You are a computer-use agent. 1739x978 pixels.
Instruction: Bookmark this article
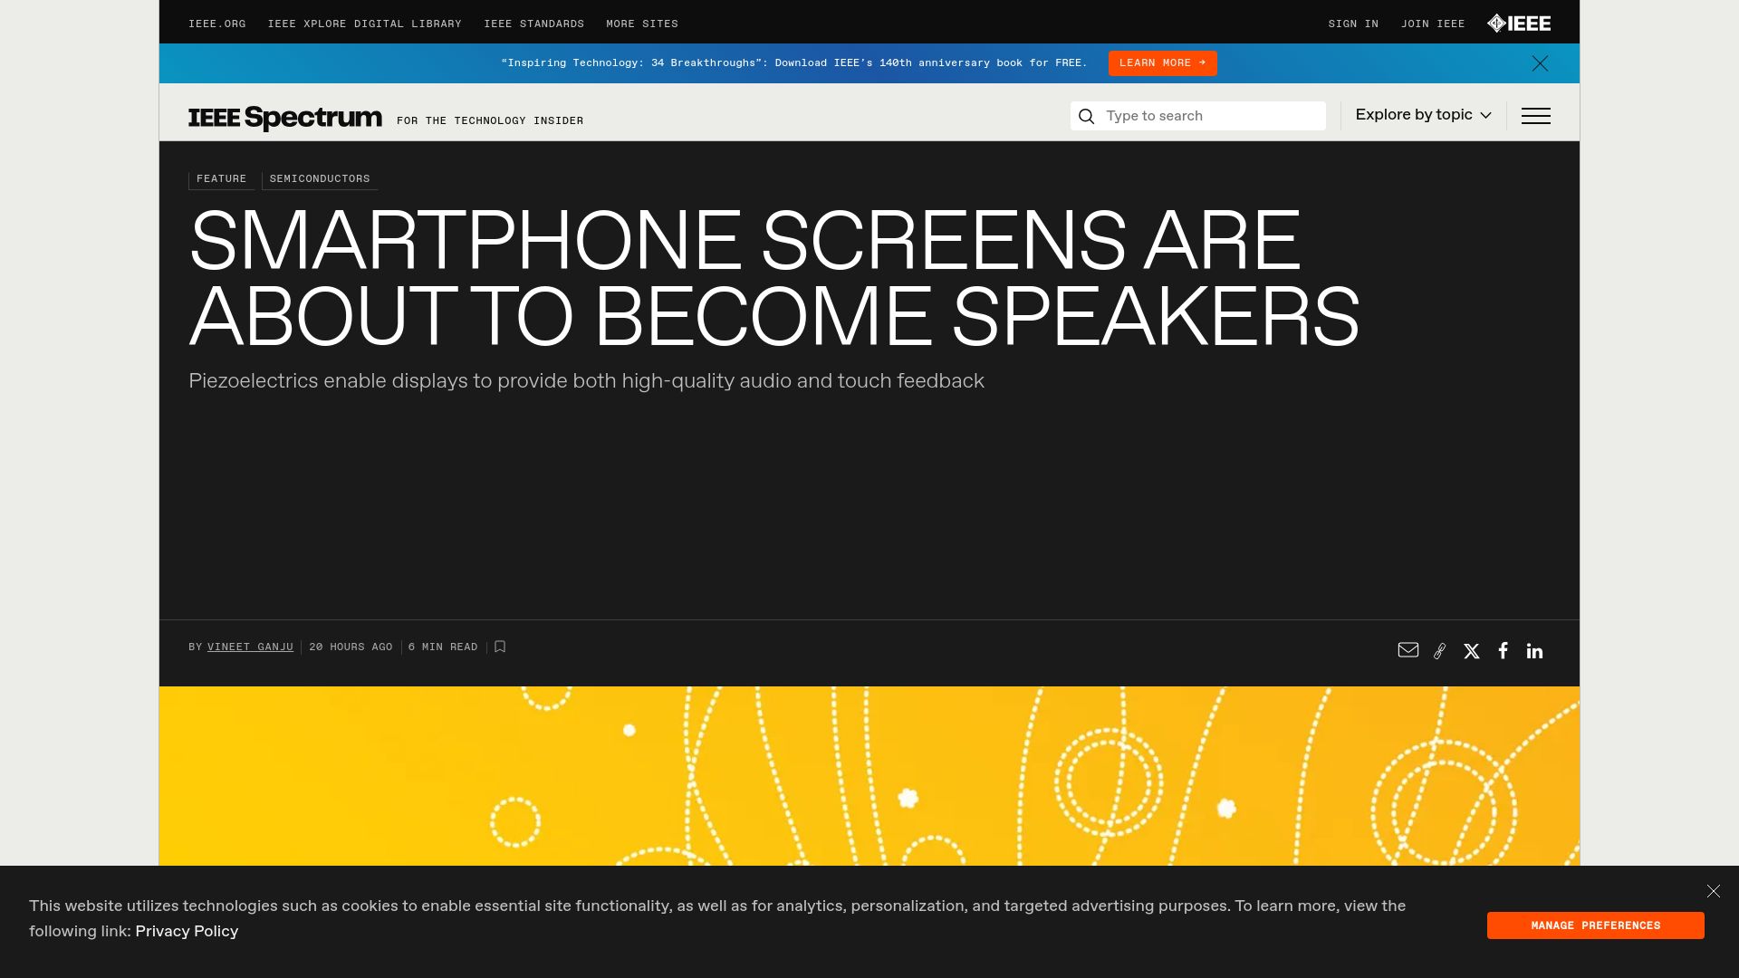pos(500,647)
